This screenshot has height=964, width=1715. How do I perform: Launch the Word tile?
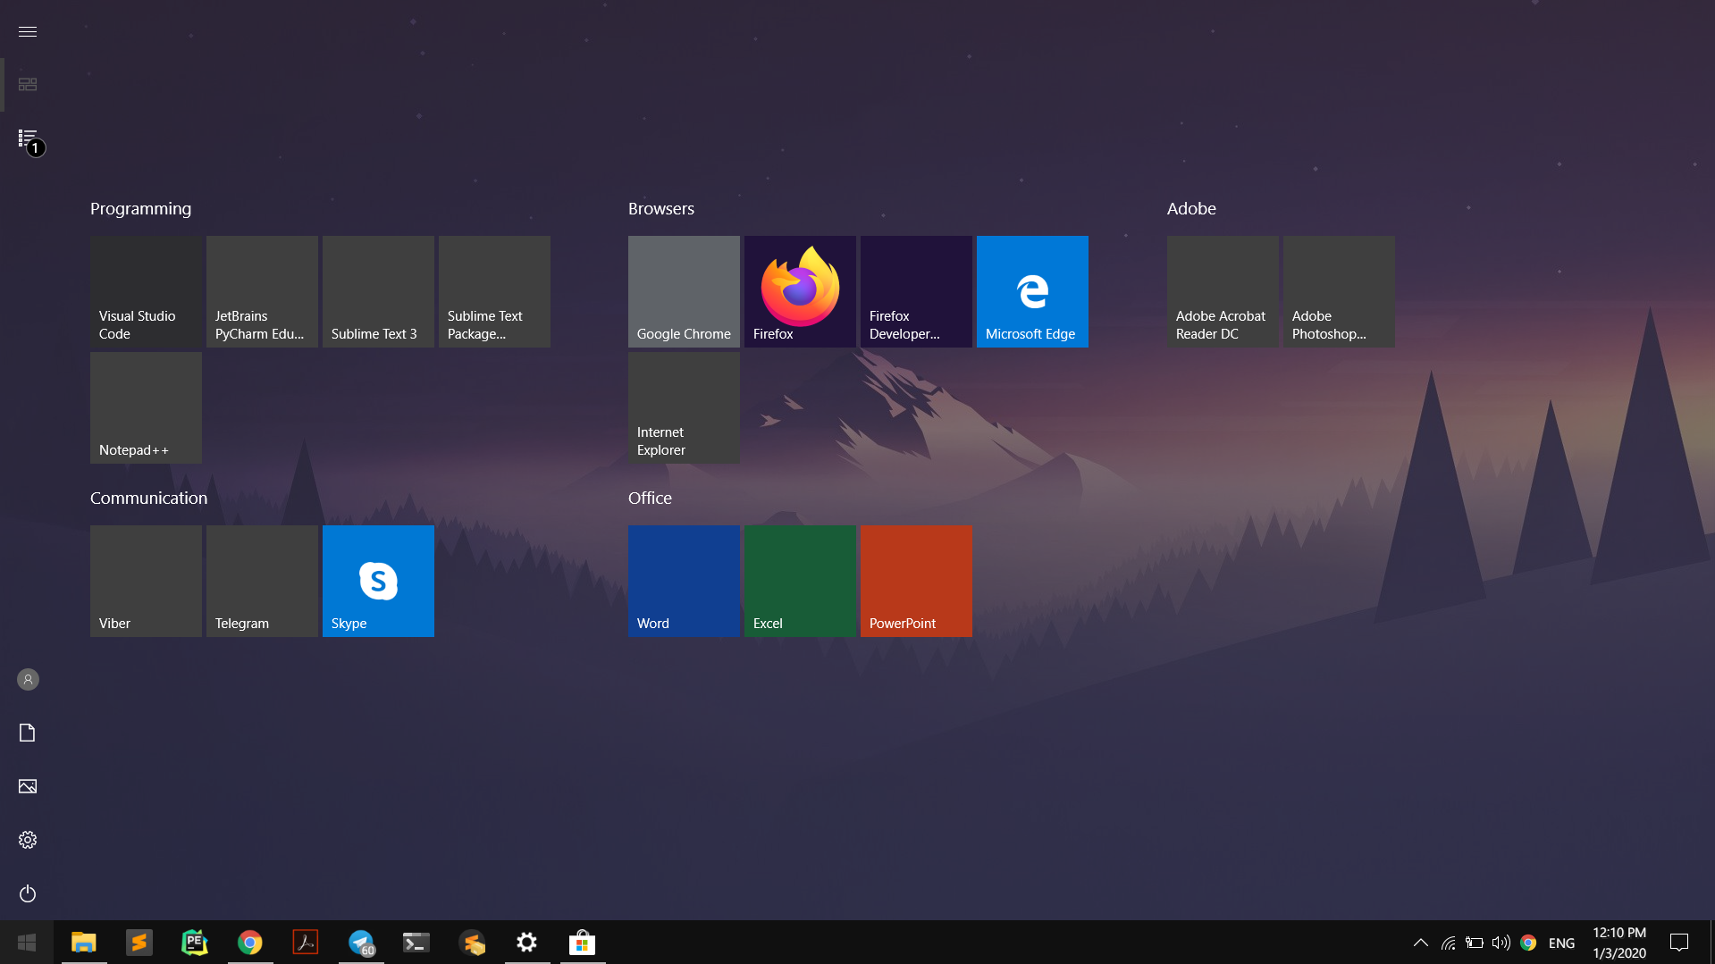coord(684,581)
